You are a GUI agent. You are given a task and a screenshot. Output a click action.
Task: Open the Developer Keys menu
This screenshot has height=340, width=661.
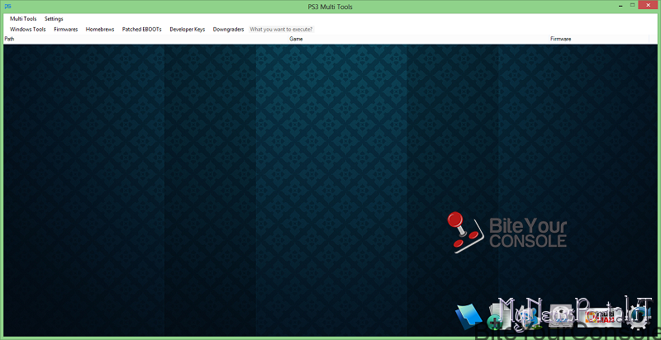(188, 30)
